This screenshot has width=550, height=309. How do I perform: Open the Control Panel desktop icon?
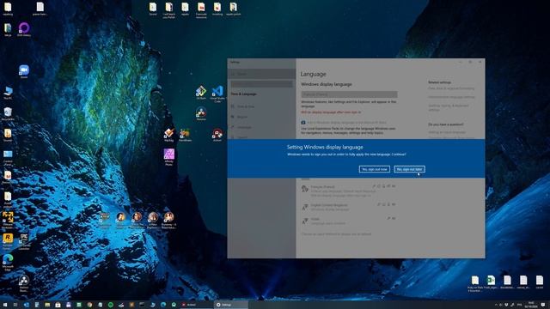point(8,157)
